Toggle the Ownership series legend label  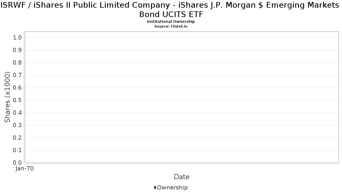click(x=172, y=187)
